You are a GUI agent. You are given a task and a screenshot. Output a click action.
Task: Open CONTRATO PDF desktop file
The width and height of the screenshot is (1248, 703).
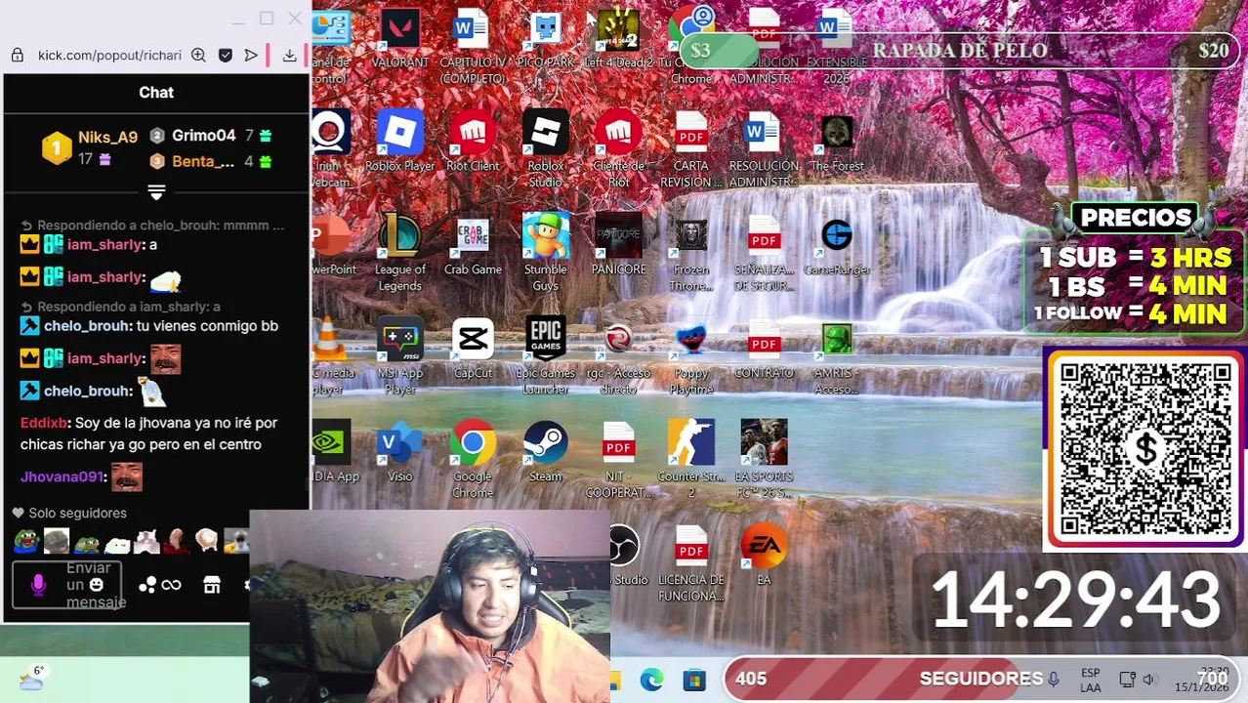[x=764, y=350]
